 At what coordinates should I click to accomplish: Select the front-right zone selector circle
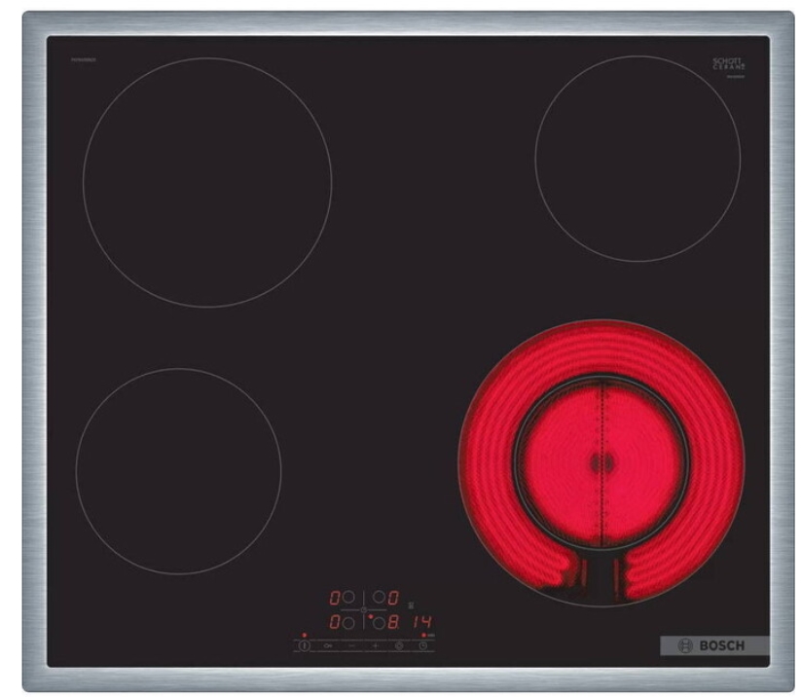pos(379,623)
